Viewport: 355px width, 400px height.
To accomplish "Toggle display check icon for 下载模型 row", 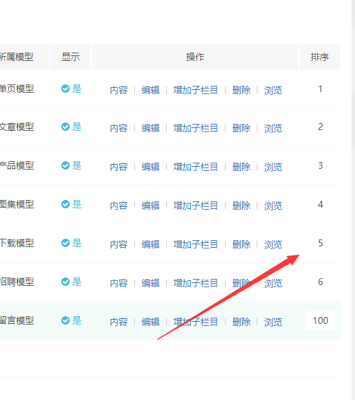I will [x=66, y=243].
